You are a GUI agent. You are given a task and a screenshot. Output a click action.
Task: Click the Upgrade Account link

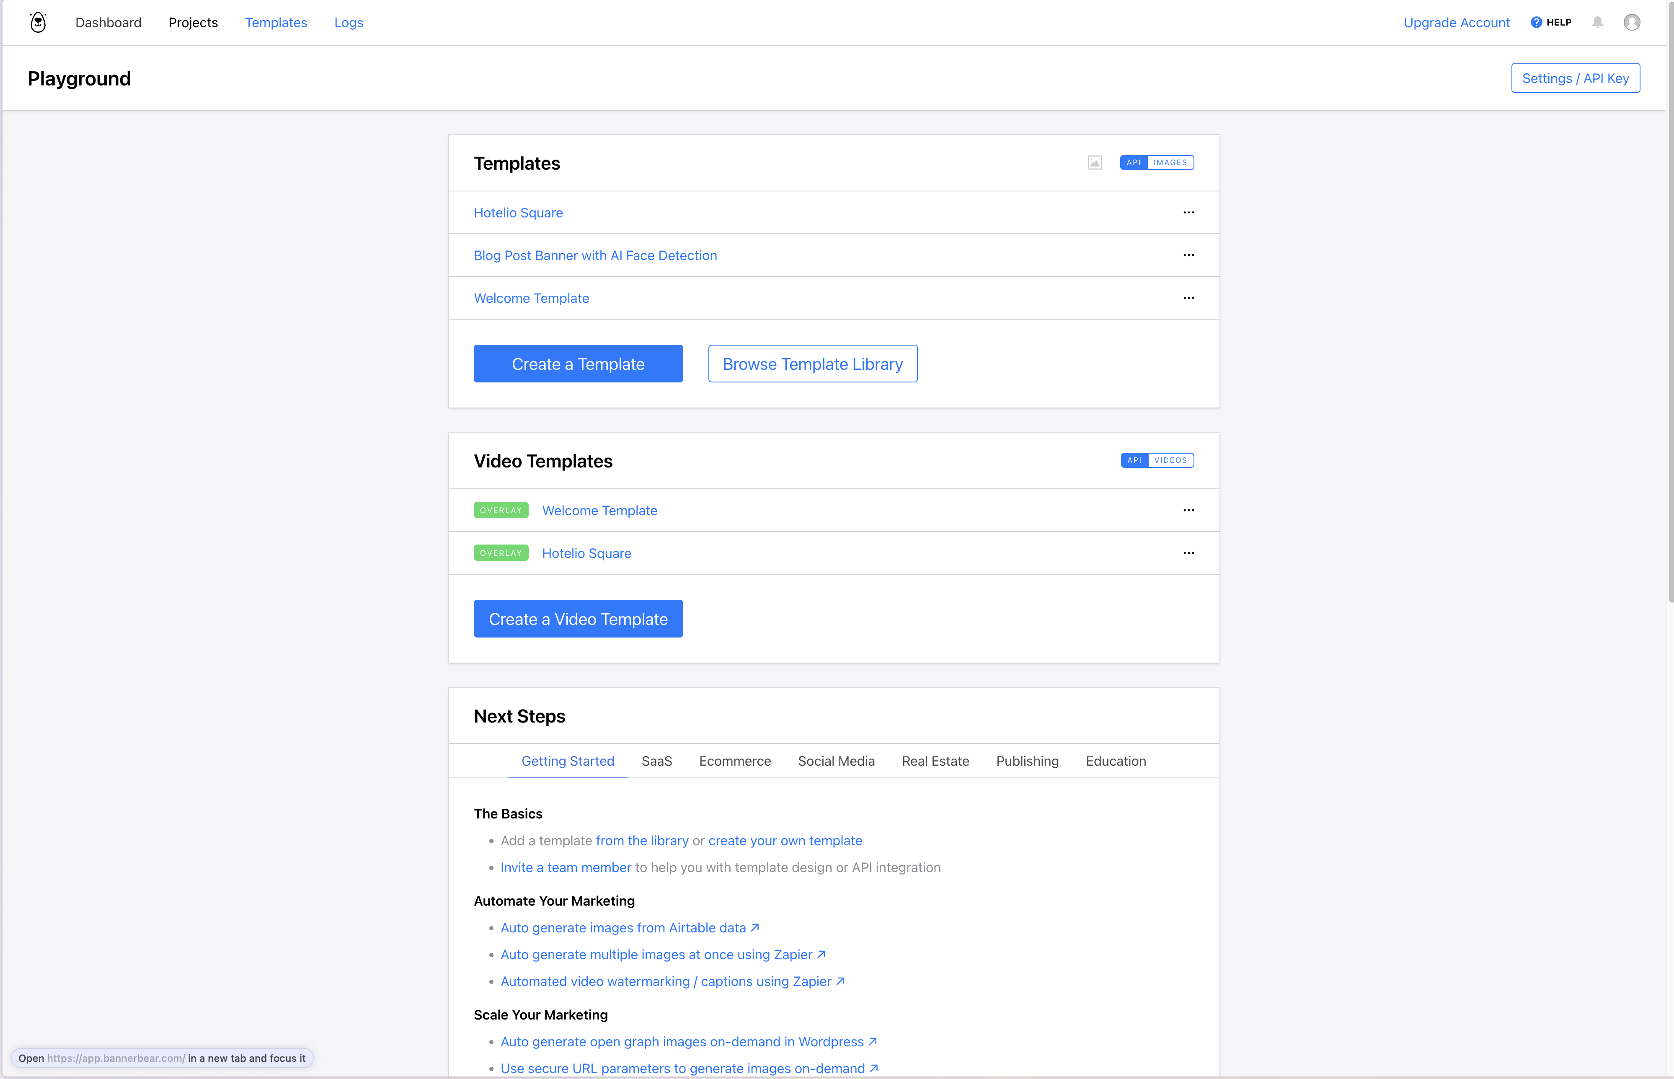coord(1457,23)
